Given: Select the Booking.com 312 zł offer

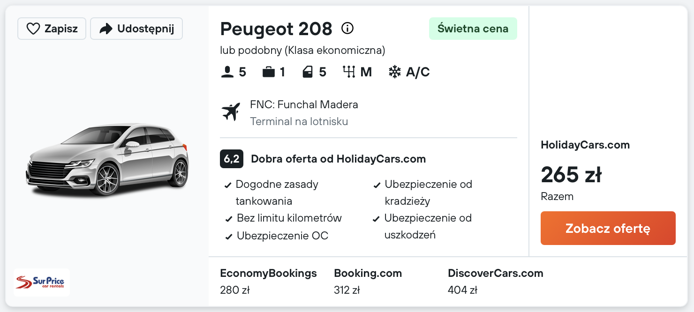Looking at the screenshot, I should (x=368, y=281).
